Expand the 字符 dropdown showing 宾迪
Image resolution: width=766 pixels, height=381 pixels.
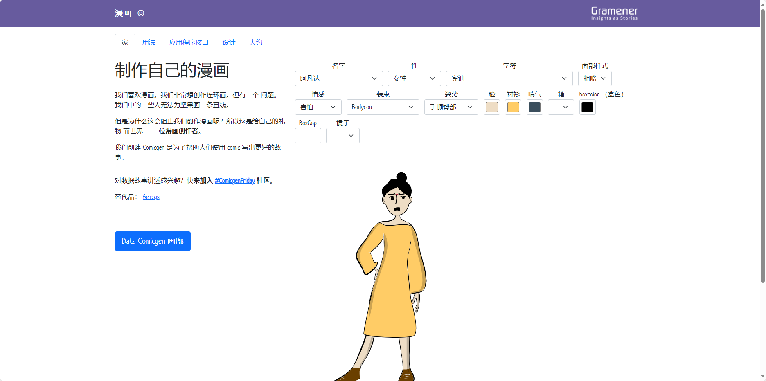pyautogui.click(x=509, y=78)
